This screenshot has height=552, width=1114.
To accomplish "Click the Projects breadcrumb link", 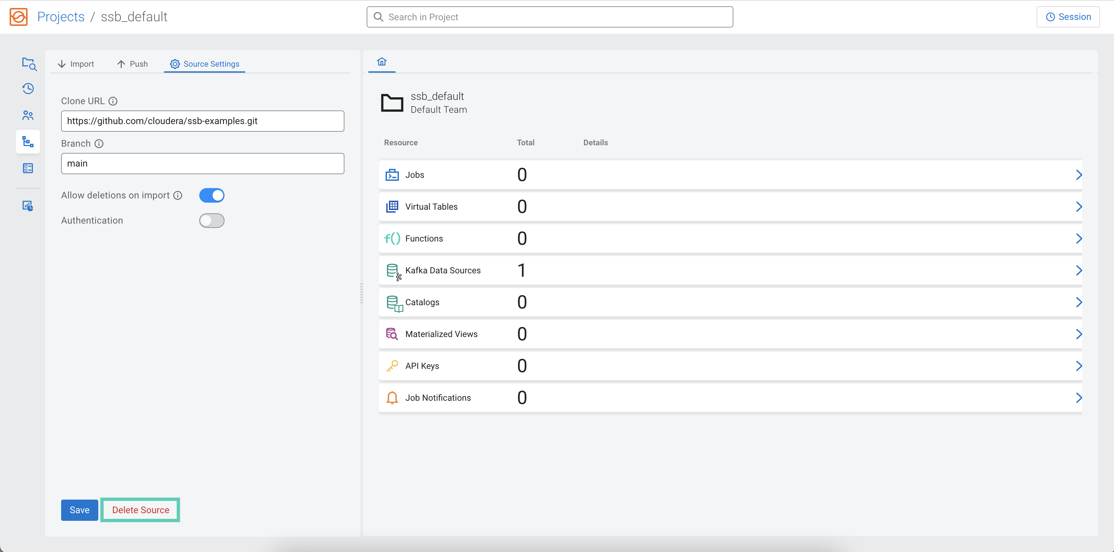I will point(61,17).
